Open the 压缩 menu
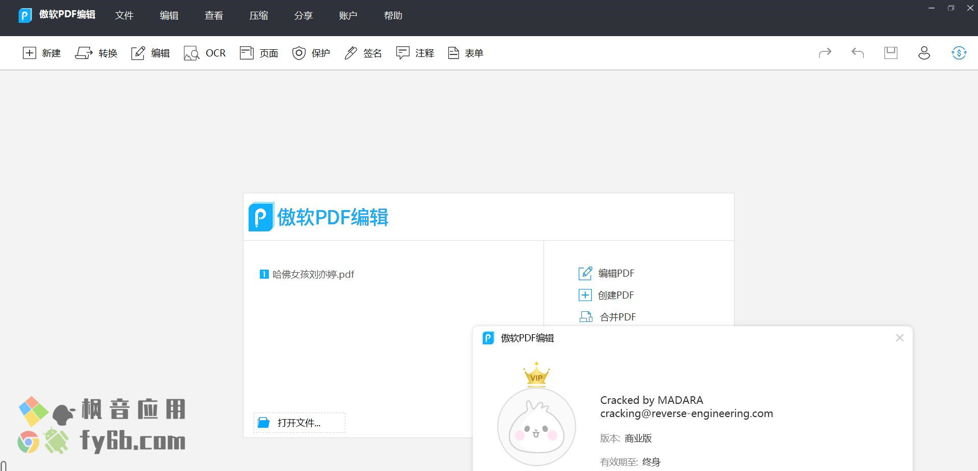Viewport: 978px width, 471px height. (259, 16)
